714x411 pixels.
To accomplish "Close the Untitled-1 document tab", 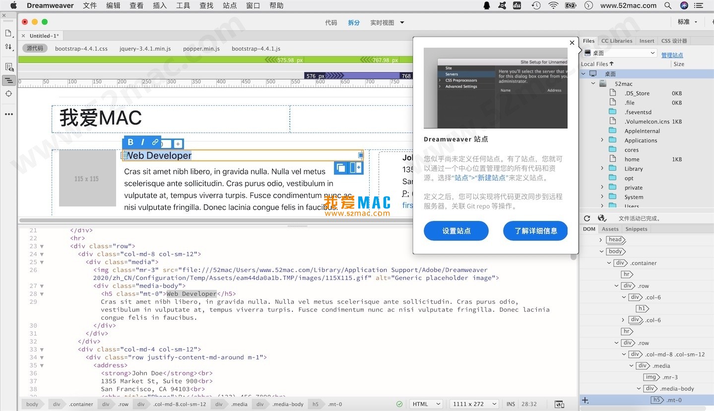I will pos(23,36).
